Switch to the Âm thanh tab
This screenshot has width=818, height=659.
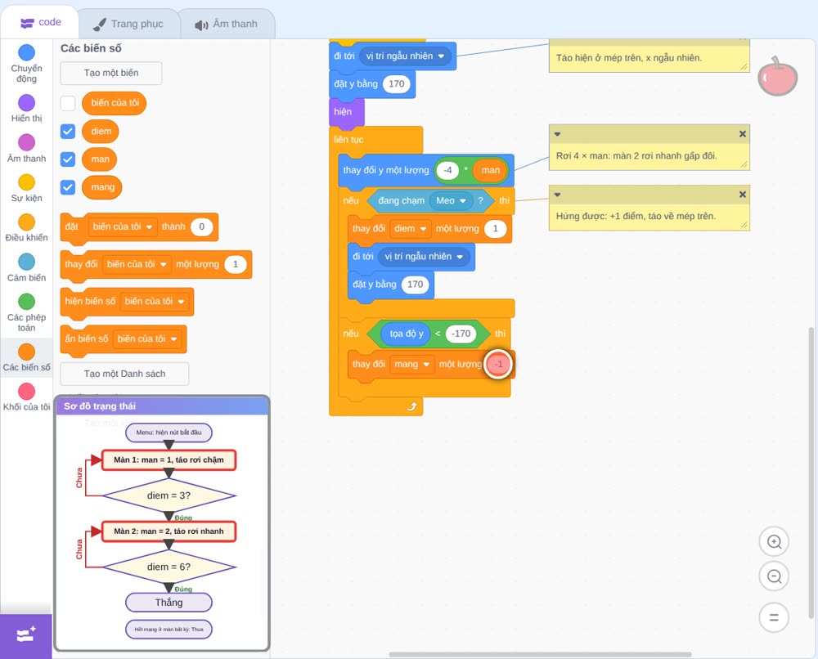[227, 24]
